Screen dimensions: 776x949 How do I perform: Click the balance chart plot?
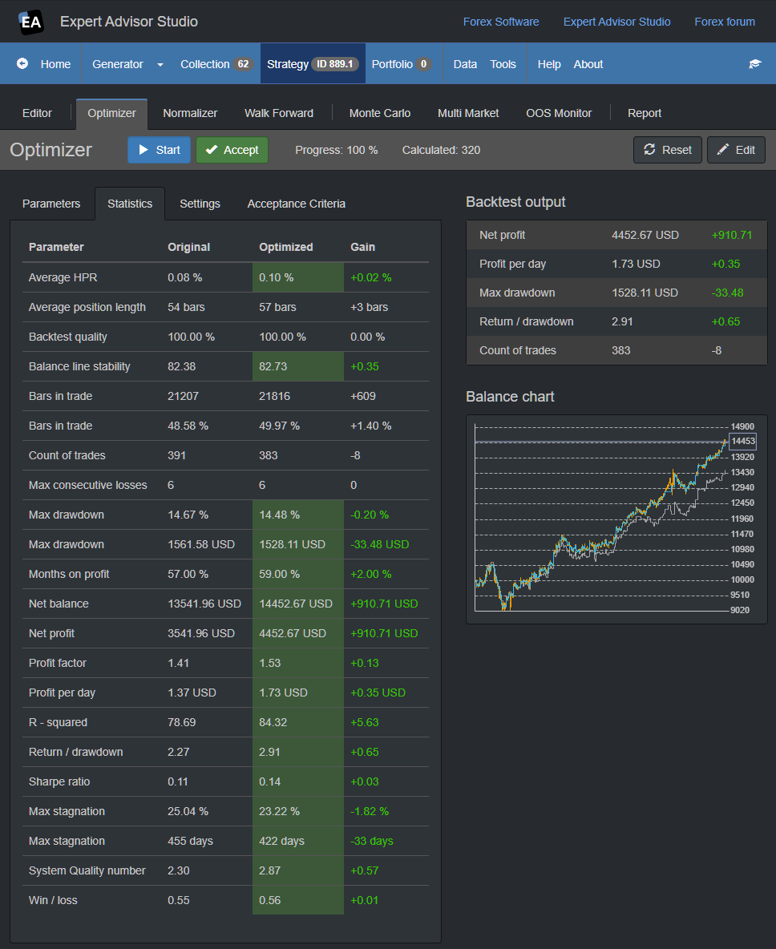click(x=601, y=518)
